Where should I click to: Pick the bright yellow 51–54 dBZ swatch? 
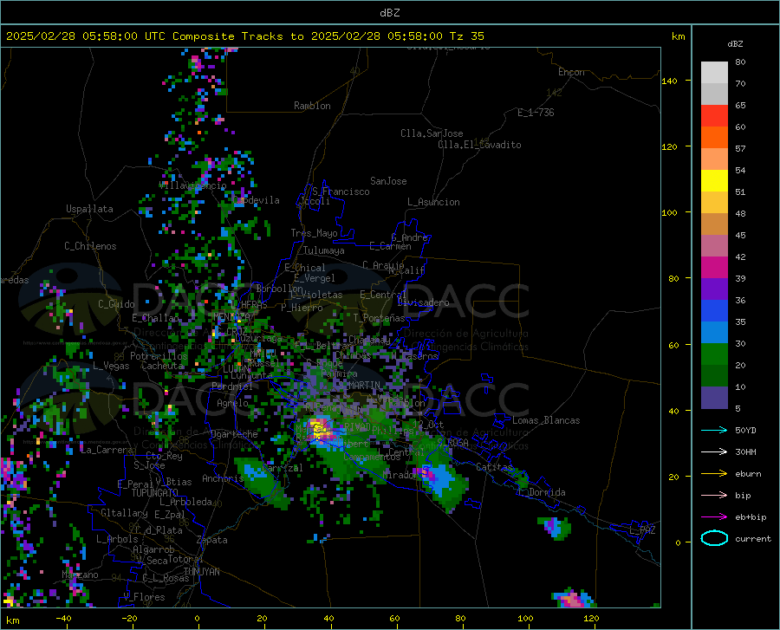714,181
